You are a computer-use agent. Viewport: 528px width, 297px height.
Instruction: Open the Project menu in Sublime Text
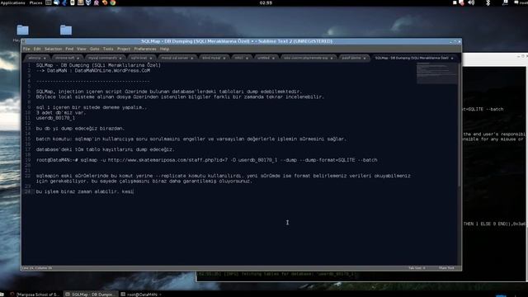point(124,49)
